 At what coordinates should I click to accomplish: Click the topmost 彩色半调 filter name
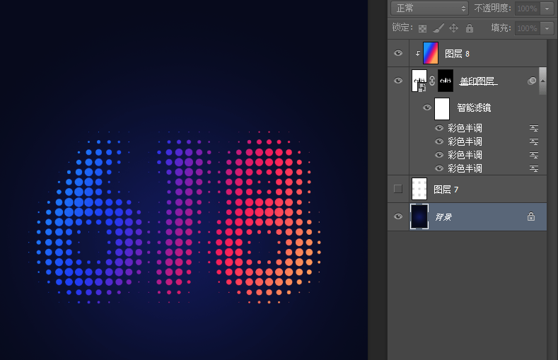click(x=465, y=128)
